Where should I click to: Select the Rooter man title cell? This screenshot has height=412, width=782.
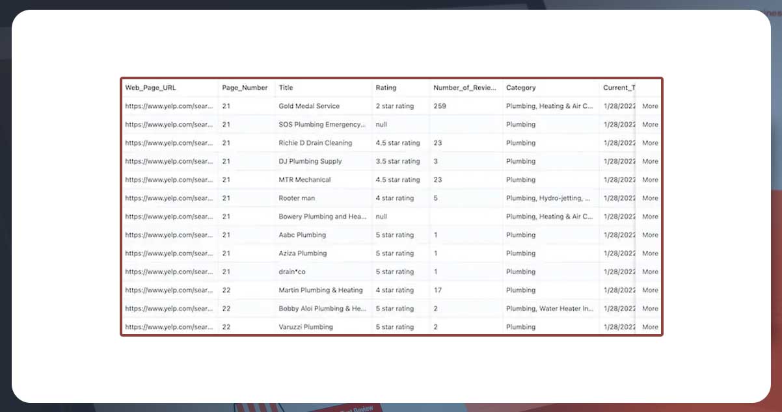[x=297, y=198]
